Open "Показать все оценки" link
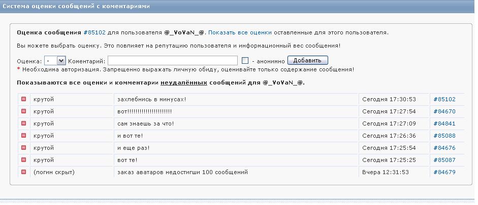The height and width of the screenshot is (205, 478). pyautogui.click(x=240, y=32)
